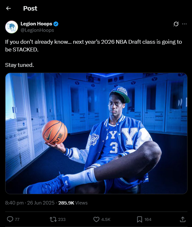The width and height of the screenshot is (192, 227).
Task: Like the post with heart icon
Action: pyautogui.click(x=96, y=219)
